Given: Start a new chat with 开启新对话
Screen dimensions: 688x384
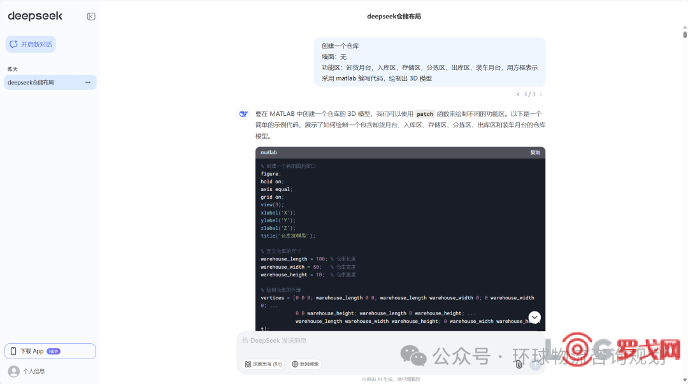Looking at the screenshot, I should click(31, 45).
